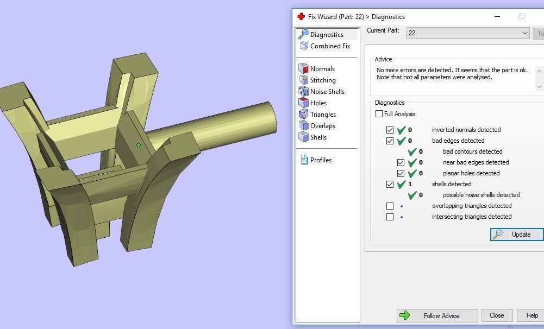Click 'possible noise shells detected' text
Screen dimensions: 544x329
[x=481, y=195]
